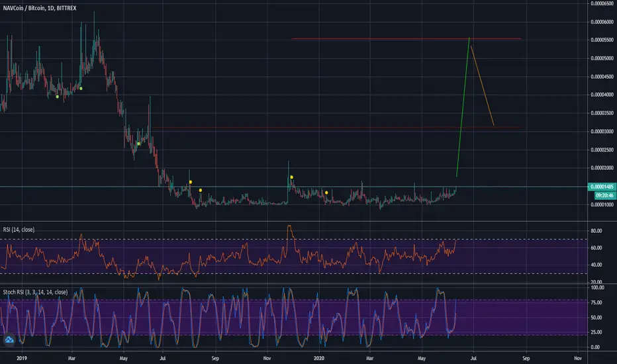Open the RSI (14, close) indicator label
This screenshot has width=617, height=364.
pos(19,230)
